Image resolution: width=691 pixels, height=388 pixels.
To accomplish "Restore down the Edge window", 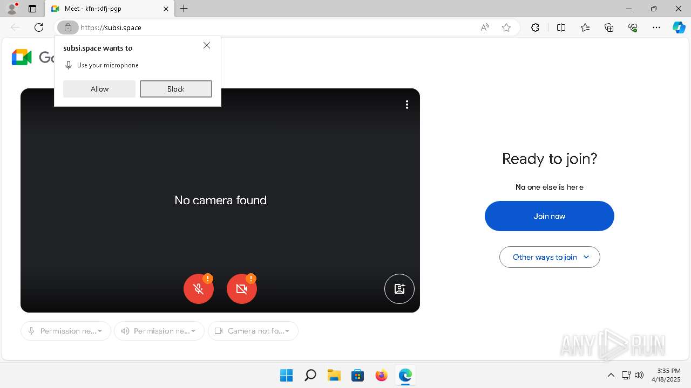I will click(x=654, y=9).
